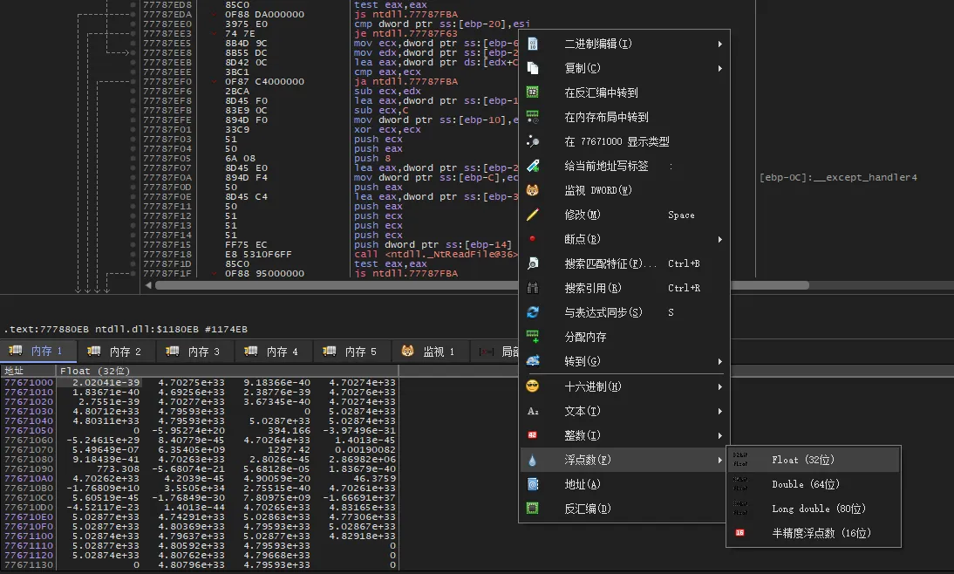Select 与表达式同步 menu entry
This screenshot has width=954, height=574.
tap(624, 312)
